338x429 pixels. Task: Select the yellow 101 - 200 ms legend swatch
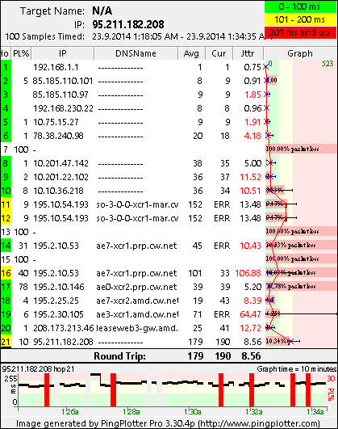(300, 19)
